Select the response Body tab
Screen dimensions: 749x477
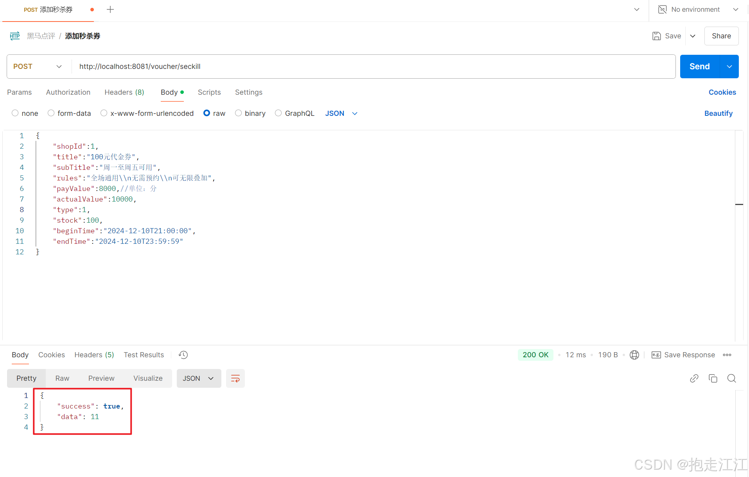point(20,355)
